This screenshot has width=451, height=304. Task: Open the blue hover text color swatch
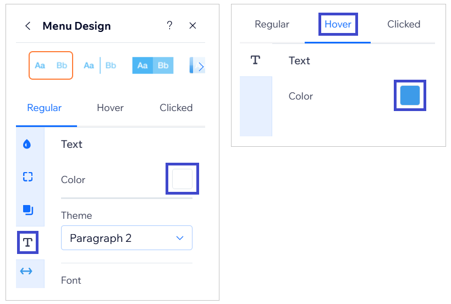[x=410, y=95]
